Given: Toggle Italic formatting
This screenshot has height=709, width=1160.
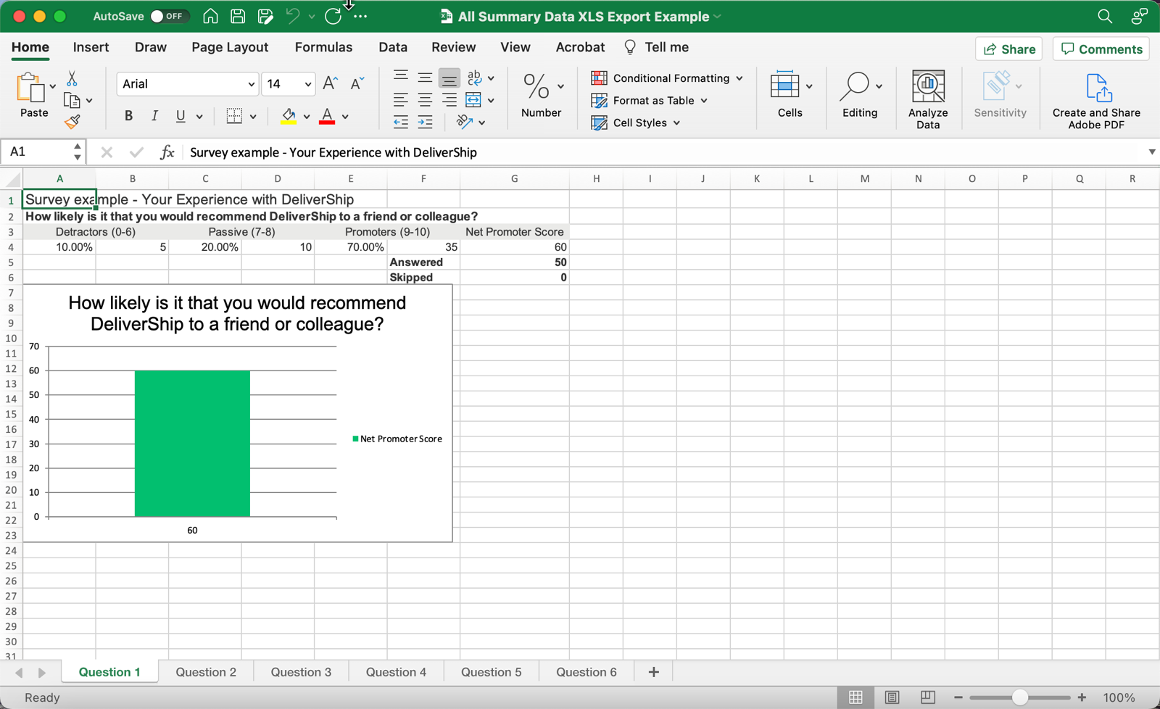Looking at the screenshot, I should click(154, 116).
